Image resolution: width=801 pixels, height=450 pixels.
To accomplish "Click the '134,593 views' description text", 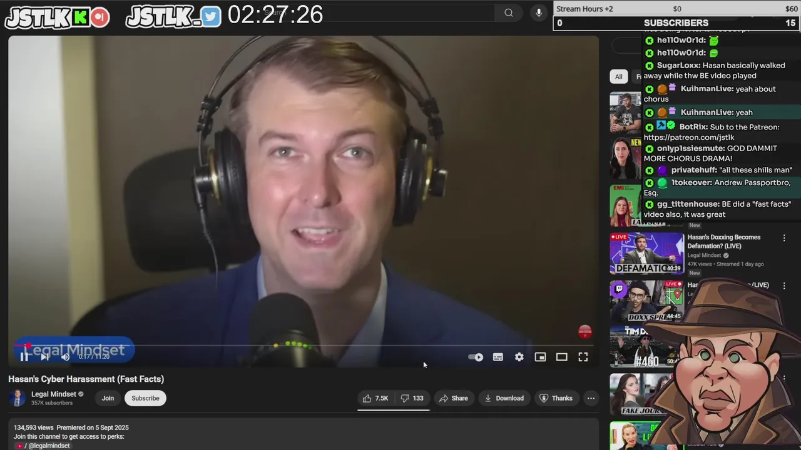I will [x=34, y=427].
